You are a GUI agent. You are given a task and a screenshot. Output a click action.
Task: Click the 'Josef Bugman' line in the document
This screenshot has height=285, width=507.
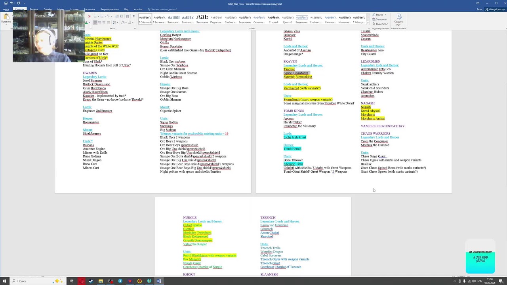pos(92,81)
